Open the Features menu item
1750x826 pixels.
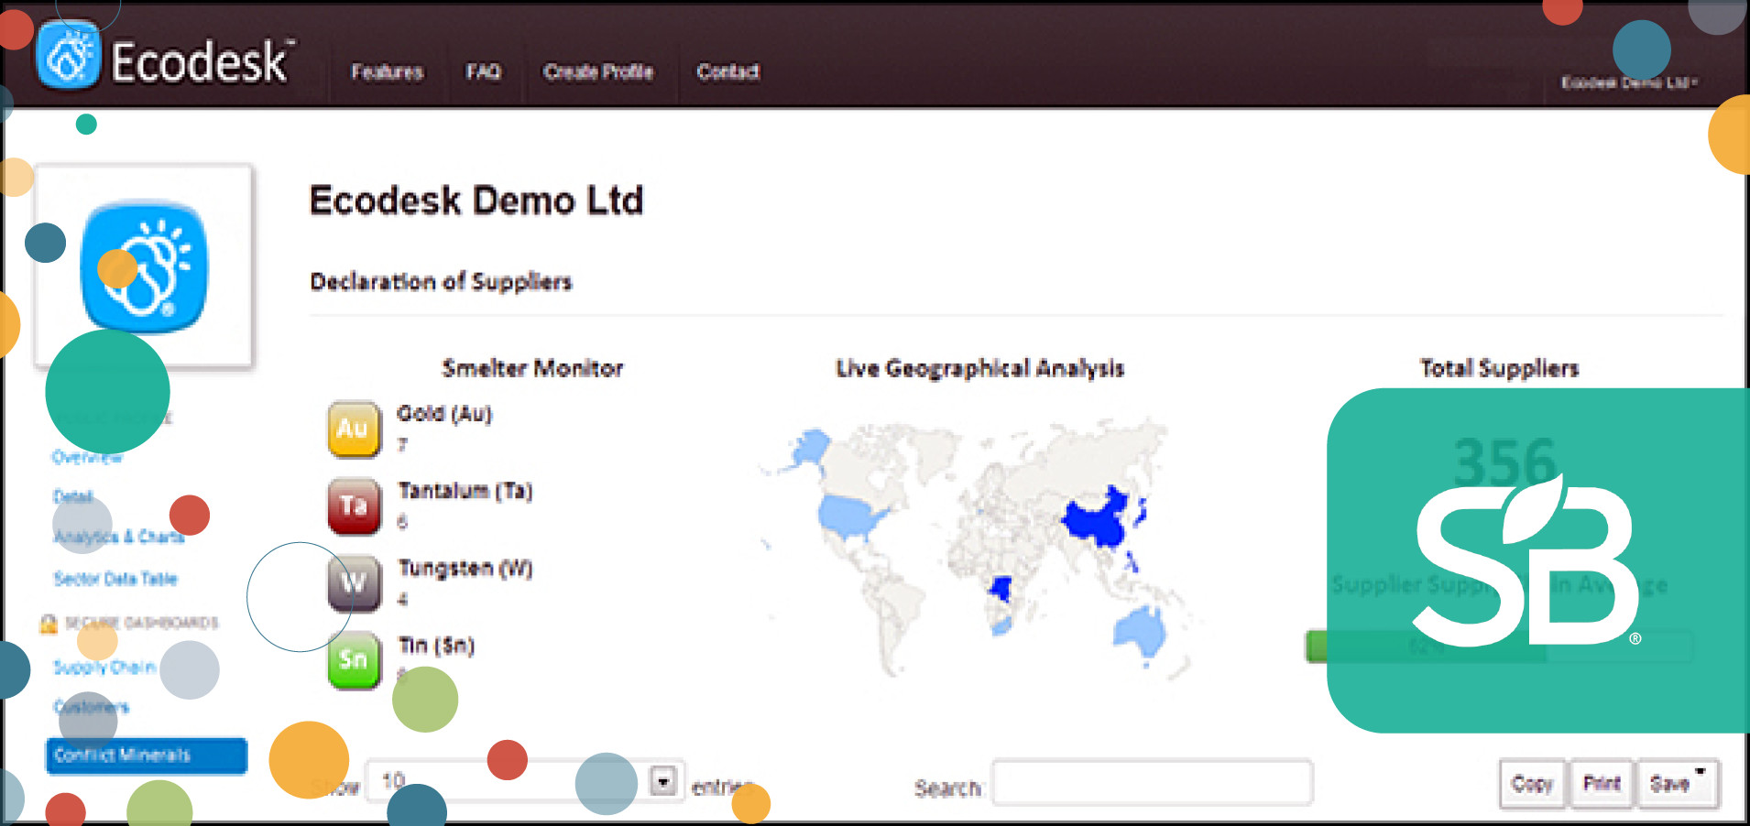click(388, 72)
